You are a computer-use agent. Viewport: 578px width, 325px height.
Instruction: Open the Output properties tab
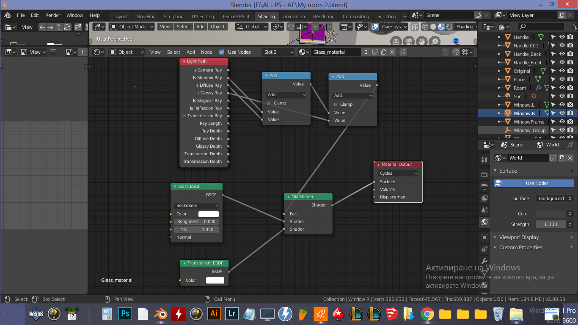[x=484, y=186]
